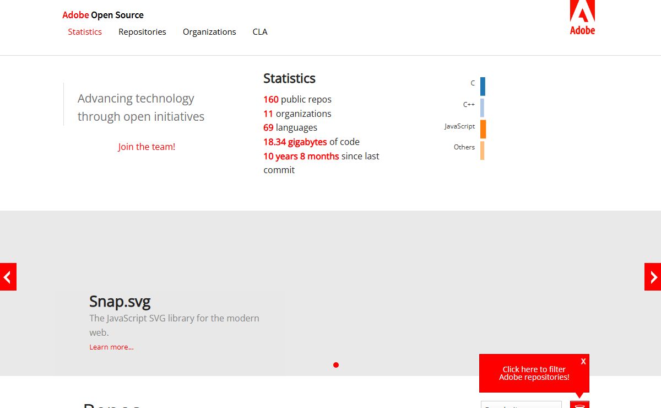Open Snap.svg Learn more link
Image resolution: width=661 pixels, height=408 pixels.
coord(111,347)
